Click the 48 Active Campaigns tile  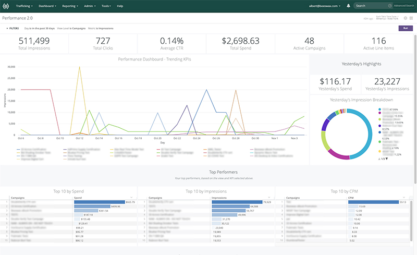pos(309,44)
